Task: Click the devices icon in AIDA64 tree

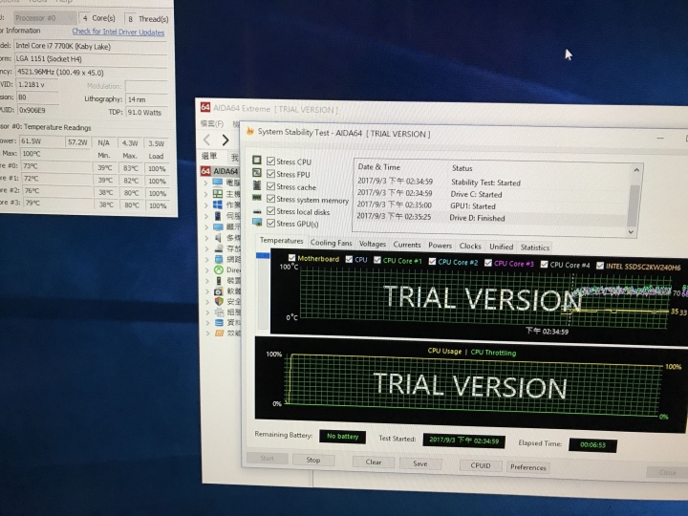Action: click(x=218, y=281)
